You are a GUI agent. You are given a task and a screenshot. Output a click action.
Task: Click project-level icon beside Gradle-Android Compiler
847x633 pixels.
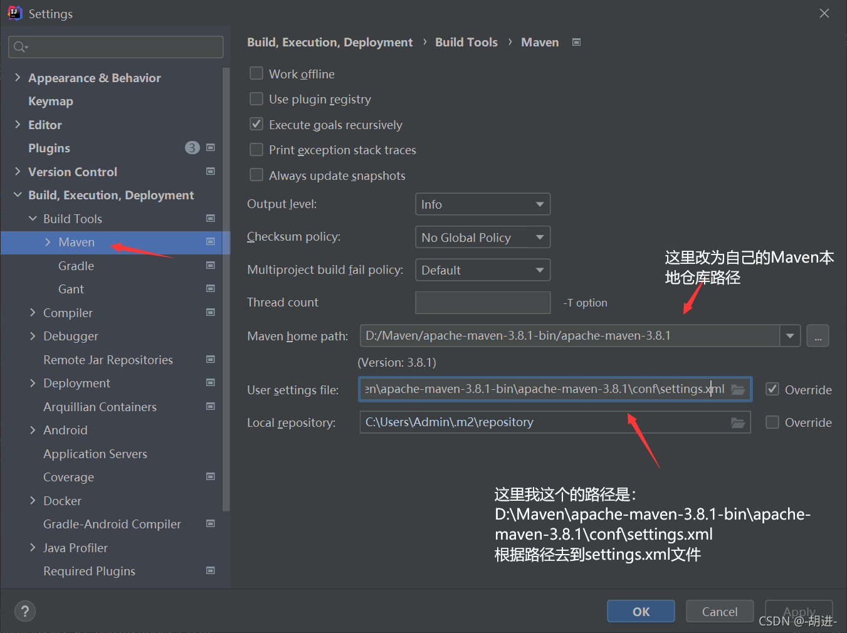(x=211, y=523)
